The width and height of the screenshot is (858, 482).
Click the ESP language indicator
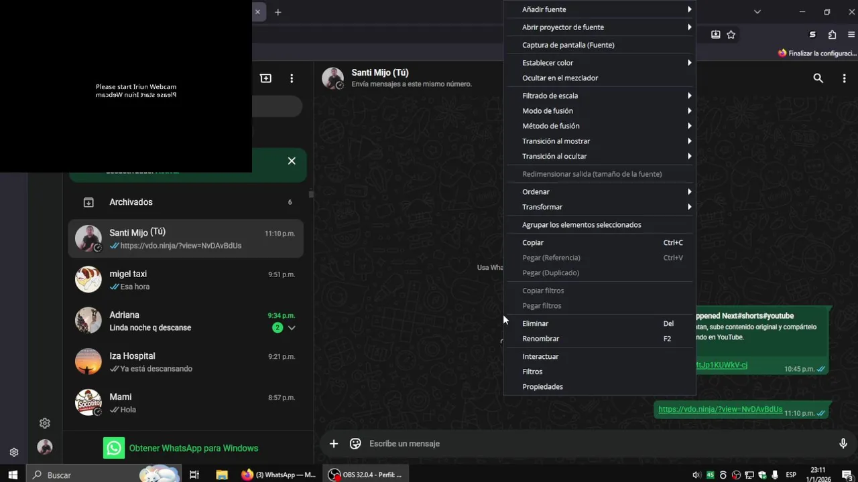tap(791, 475)
